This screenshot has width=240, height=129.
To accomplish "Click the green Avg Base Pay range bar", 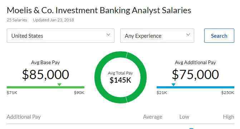I will [x=45, y=87].
